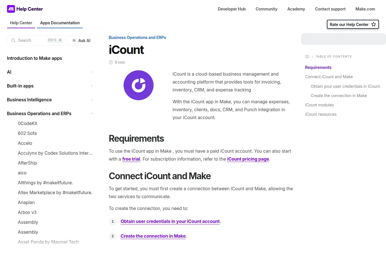The width and height of the screenshot is (386, 254).
Task: Click the Make logo icon
Action: 11,9
